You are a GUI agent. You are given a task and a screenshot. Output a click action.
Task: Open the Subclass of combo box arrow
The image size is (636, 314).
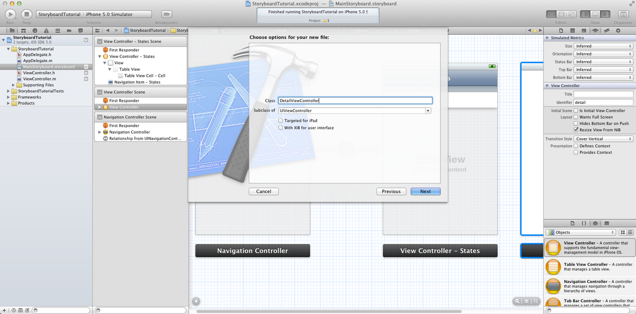pos(428,111)
